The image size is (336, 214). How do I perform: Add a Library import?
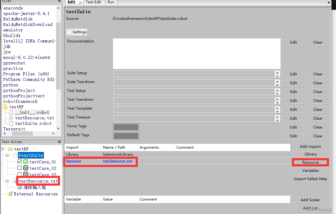pyautogui.click(x=311, y=154)
